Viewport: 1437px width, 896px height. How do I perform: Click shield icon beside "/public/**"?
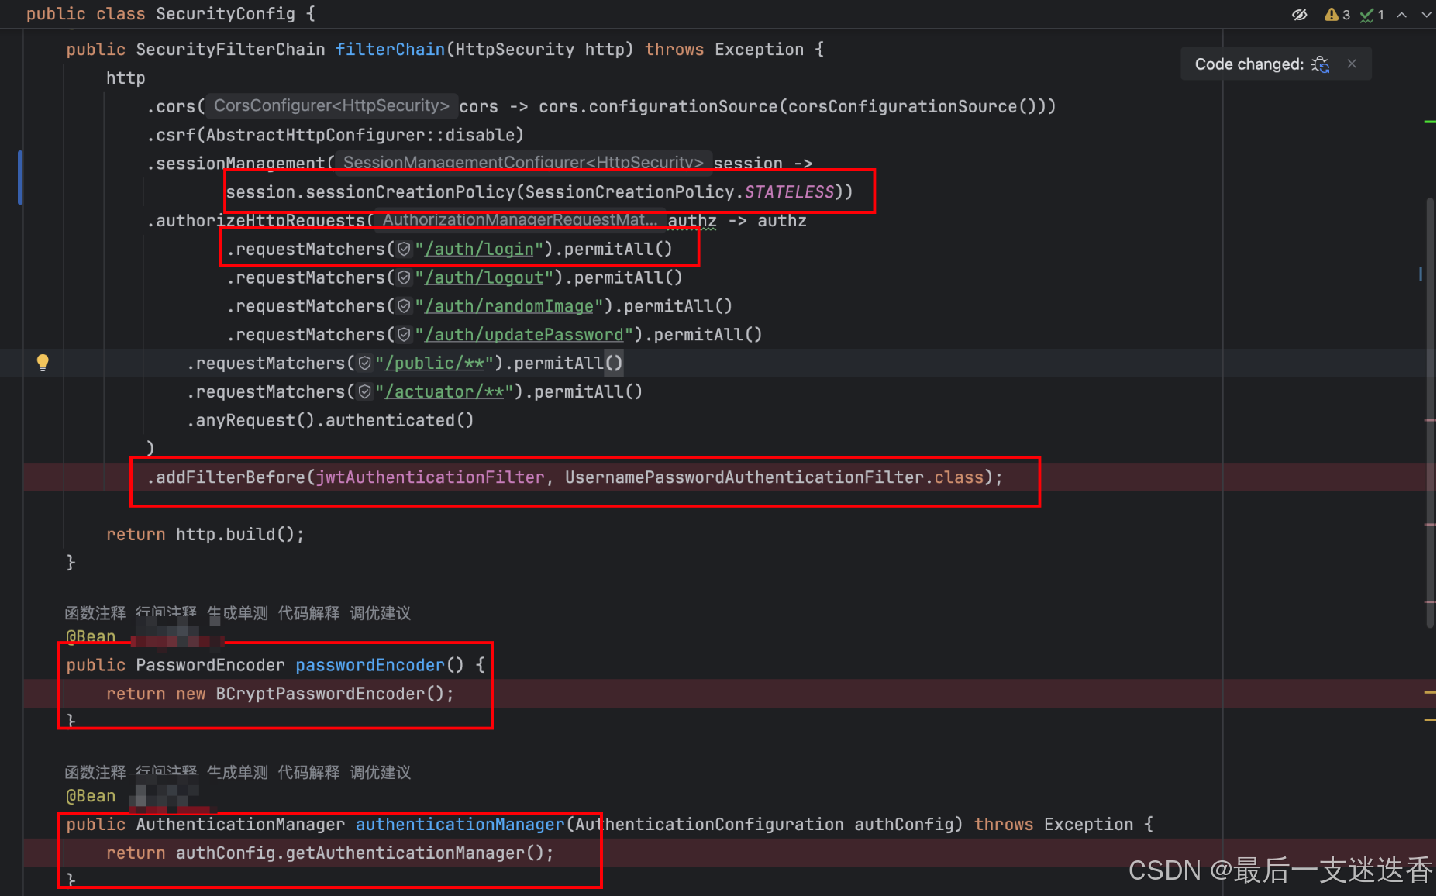pos(364,363)
